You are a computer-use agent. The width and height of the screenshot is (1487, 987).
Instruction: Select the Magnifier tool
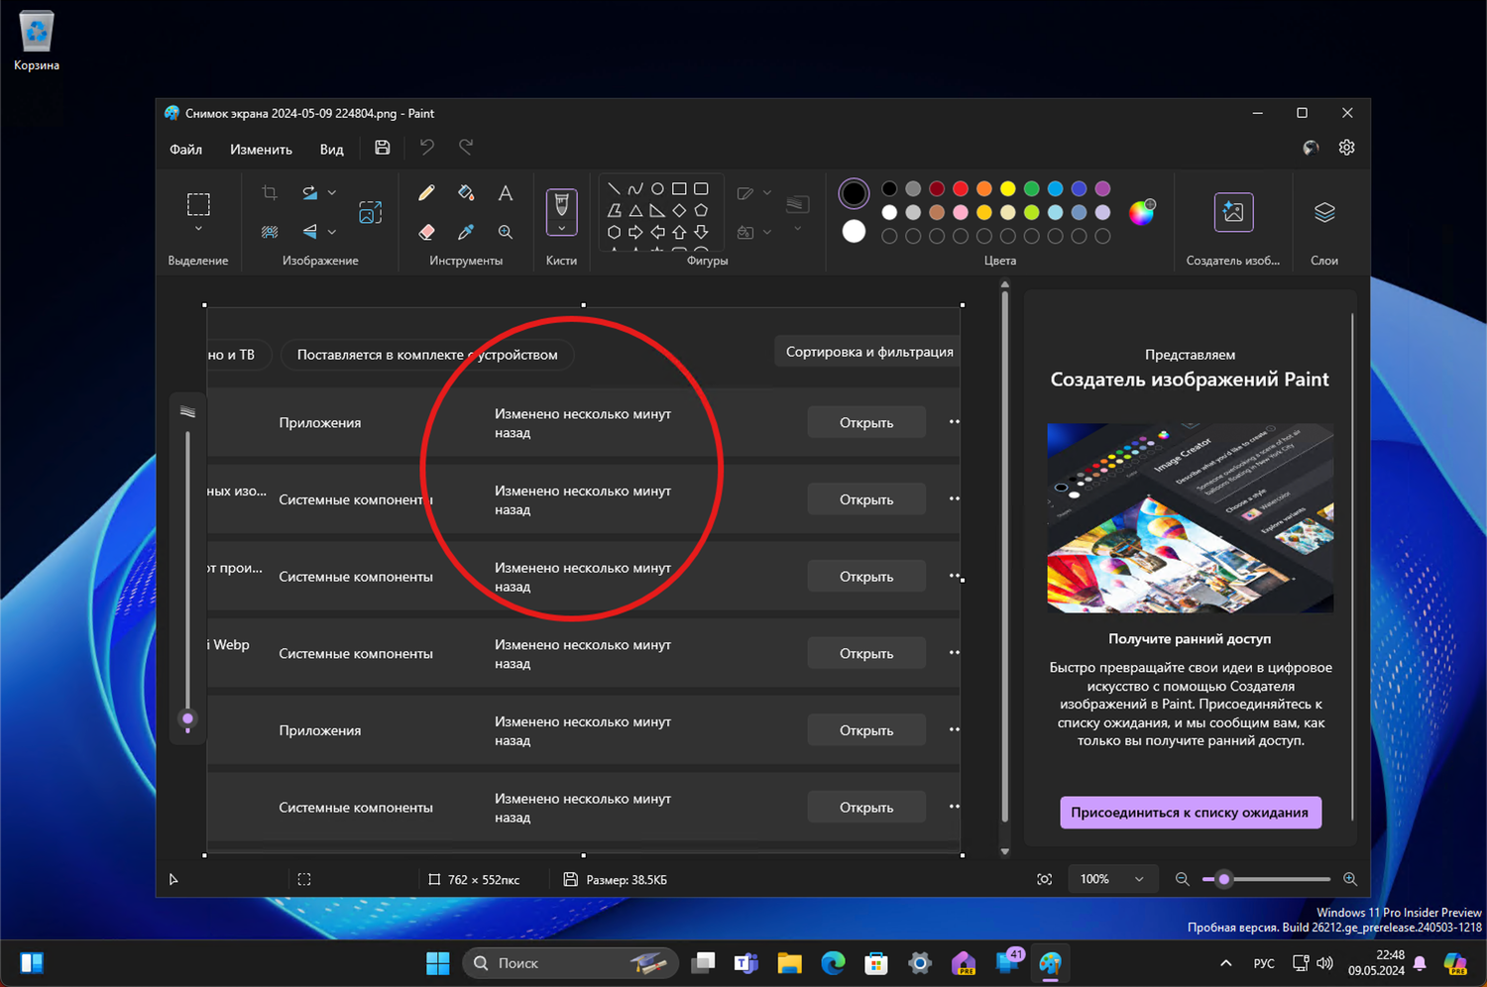point(506,232)
